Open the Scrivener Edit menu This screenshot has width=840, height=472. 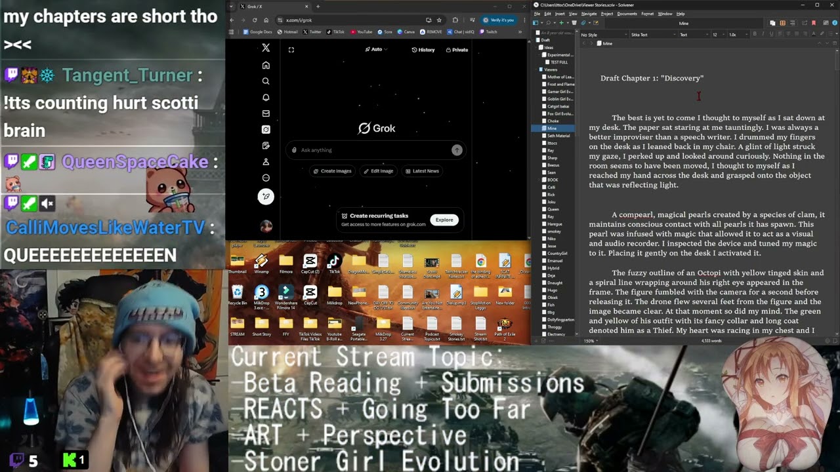coord(547,14)
